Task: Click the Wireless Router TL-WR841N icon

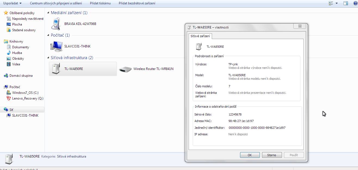Action: (x=125, y=69)
